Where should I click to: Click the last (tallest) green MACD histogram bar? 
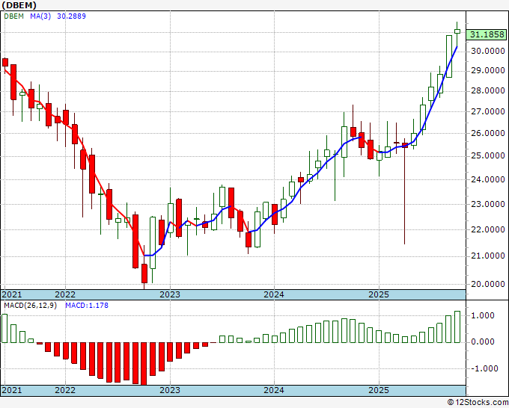[x=457, y=327]
